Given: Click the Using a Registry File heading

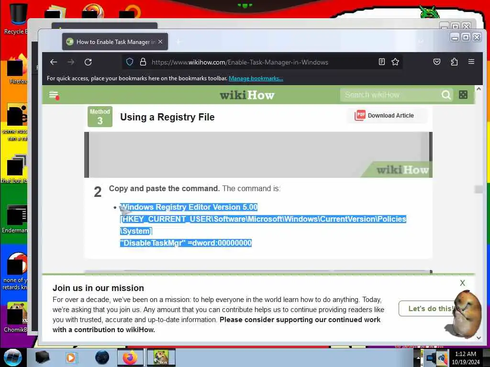Looking at the screenshot, I should click(167, 117).
